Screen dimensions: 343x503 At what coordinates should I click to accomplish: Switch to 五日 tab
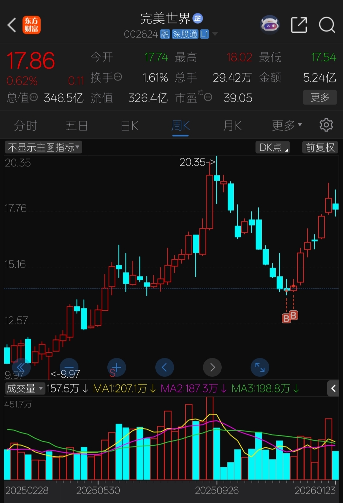point(77,126)
